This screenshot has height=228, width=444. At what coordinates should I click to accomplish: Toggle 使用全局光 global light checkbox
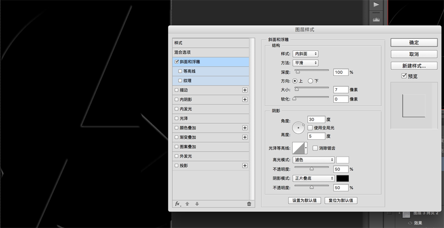(310, 128)
